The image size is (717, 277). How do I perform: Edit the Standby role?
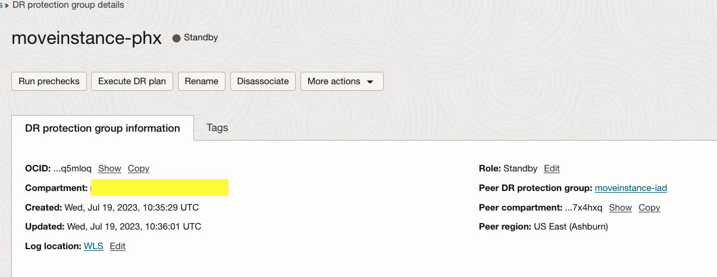click(x=552, y=168)
